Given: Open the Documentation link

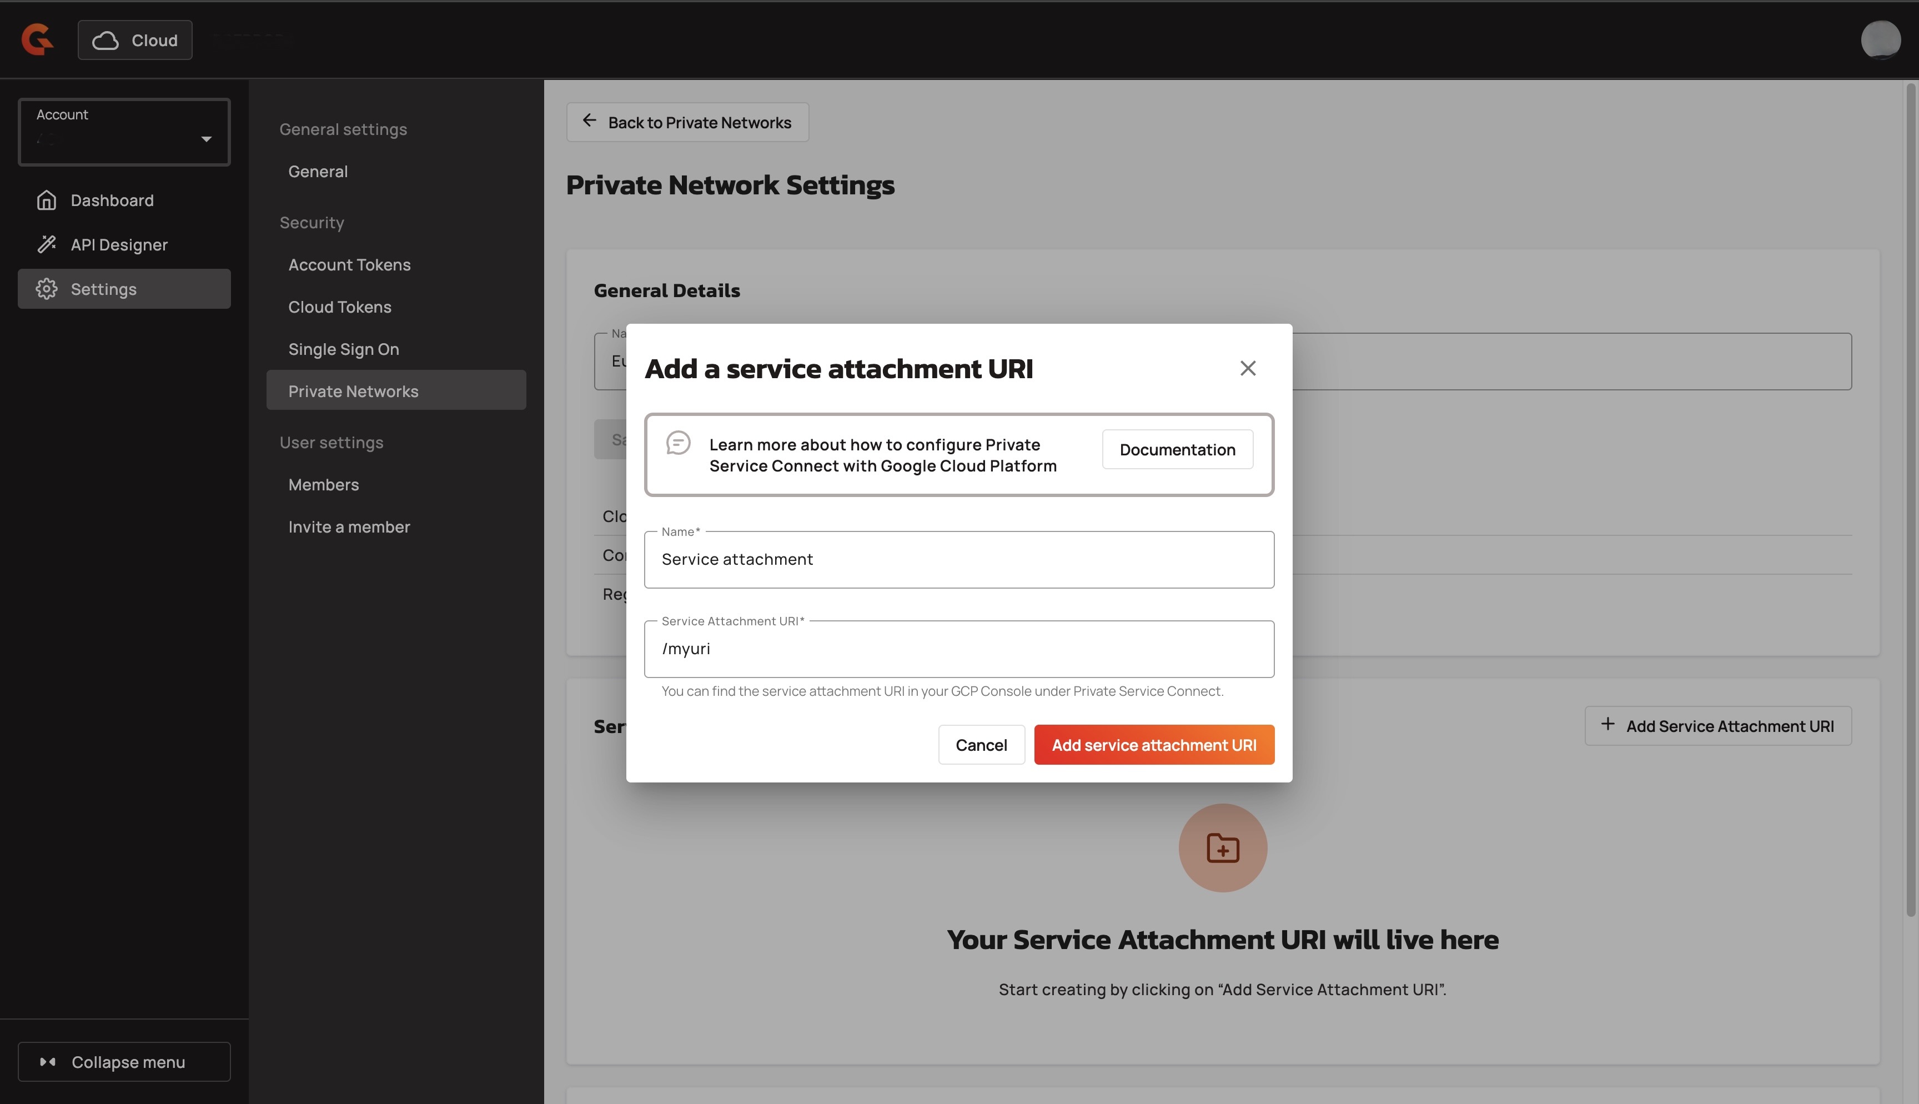Looking at the screenshot, I should (x=1177, y=450).
